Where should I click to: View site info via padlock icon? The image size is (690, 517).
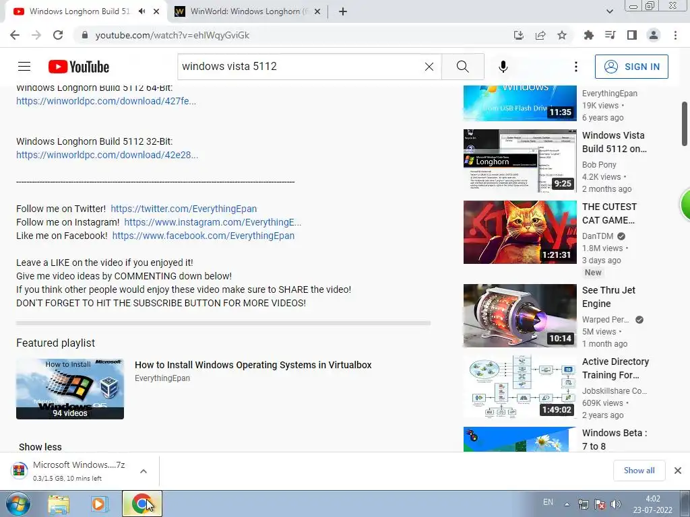point(85,35)
